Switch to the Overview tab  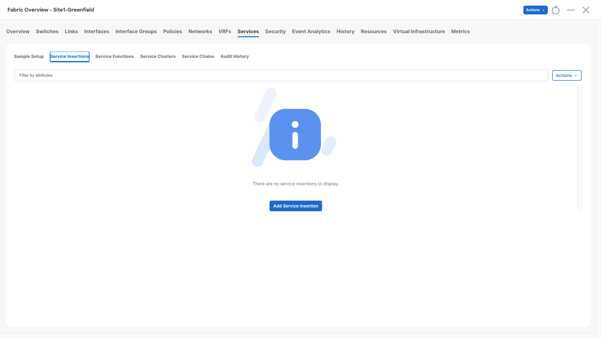(x=18, y=31)
